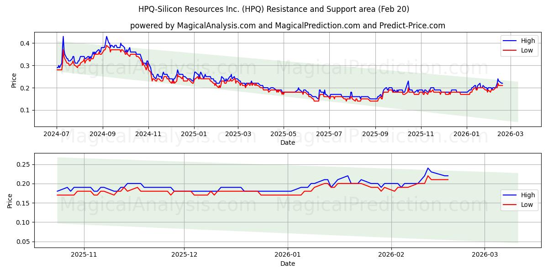Viewport: 548px width, 274px height.
Task: Click the 'Price' axis label of the lower chart
Action: 10,200
